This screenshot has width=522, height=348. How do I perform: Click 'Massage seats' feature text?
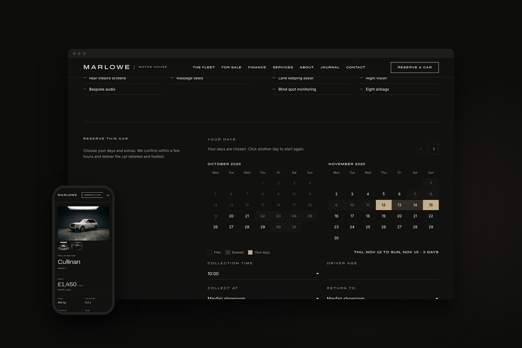pos(190,78)
